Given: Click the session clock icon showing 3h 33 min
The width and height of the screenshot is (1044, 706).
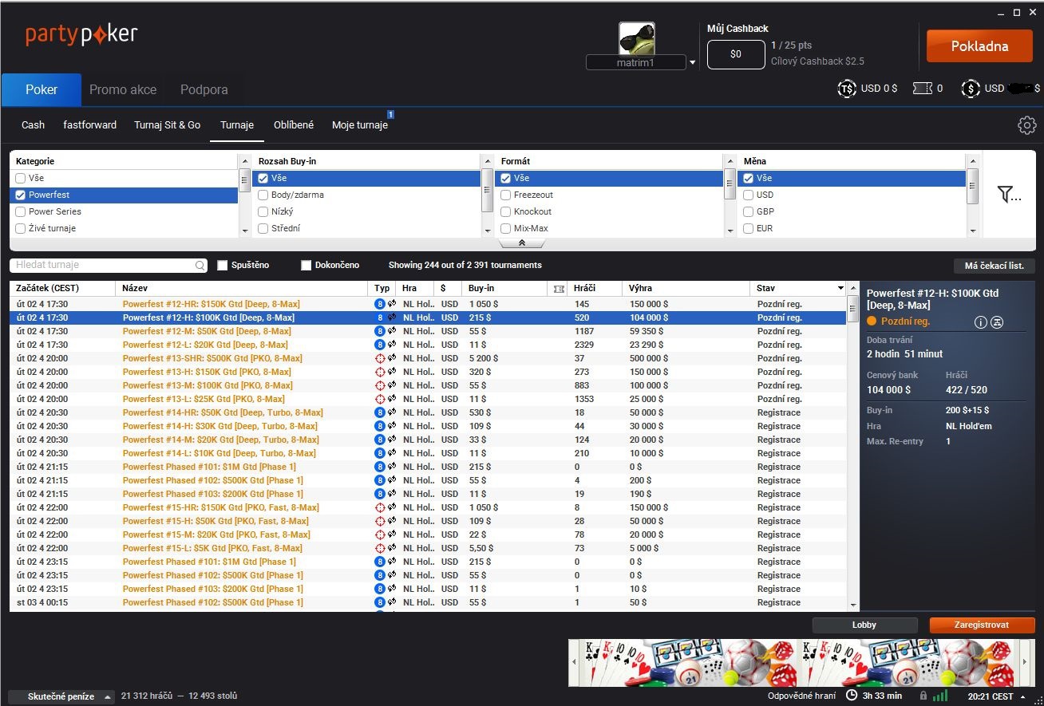Looking at the screenshot, I should 852,696.
